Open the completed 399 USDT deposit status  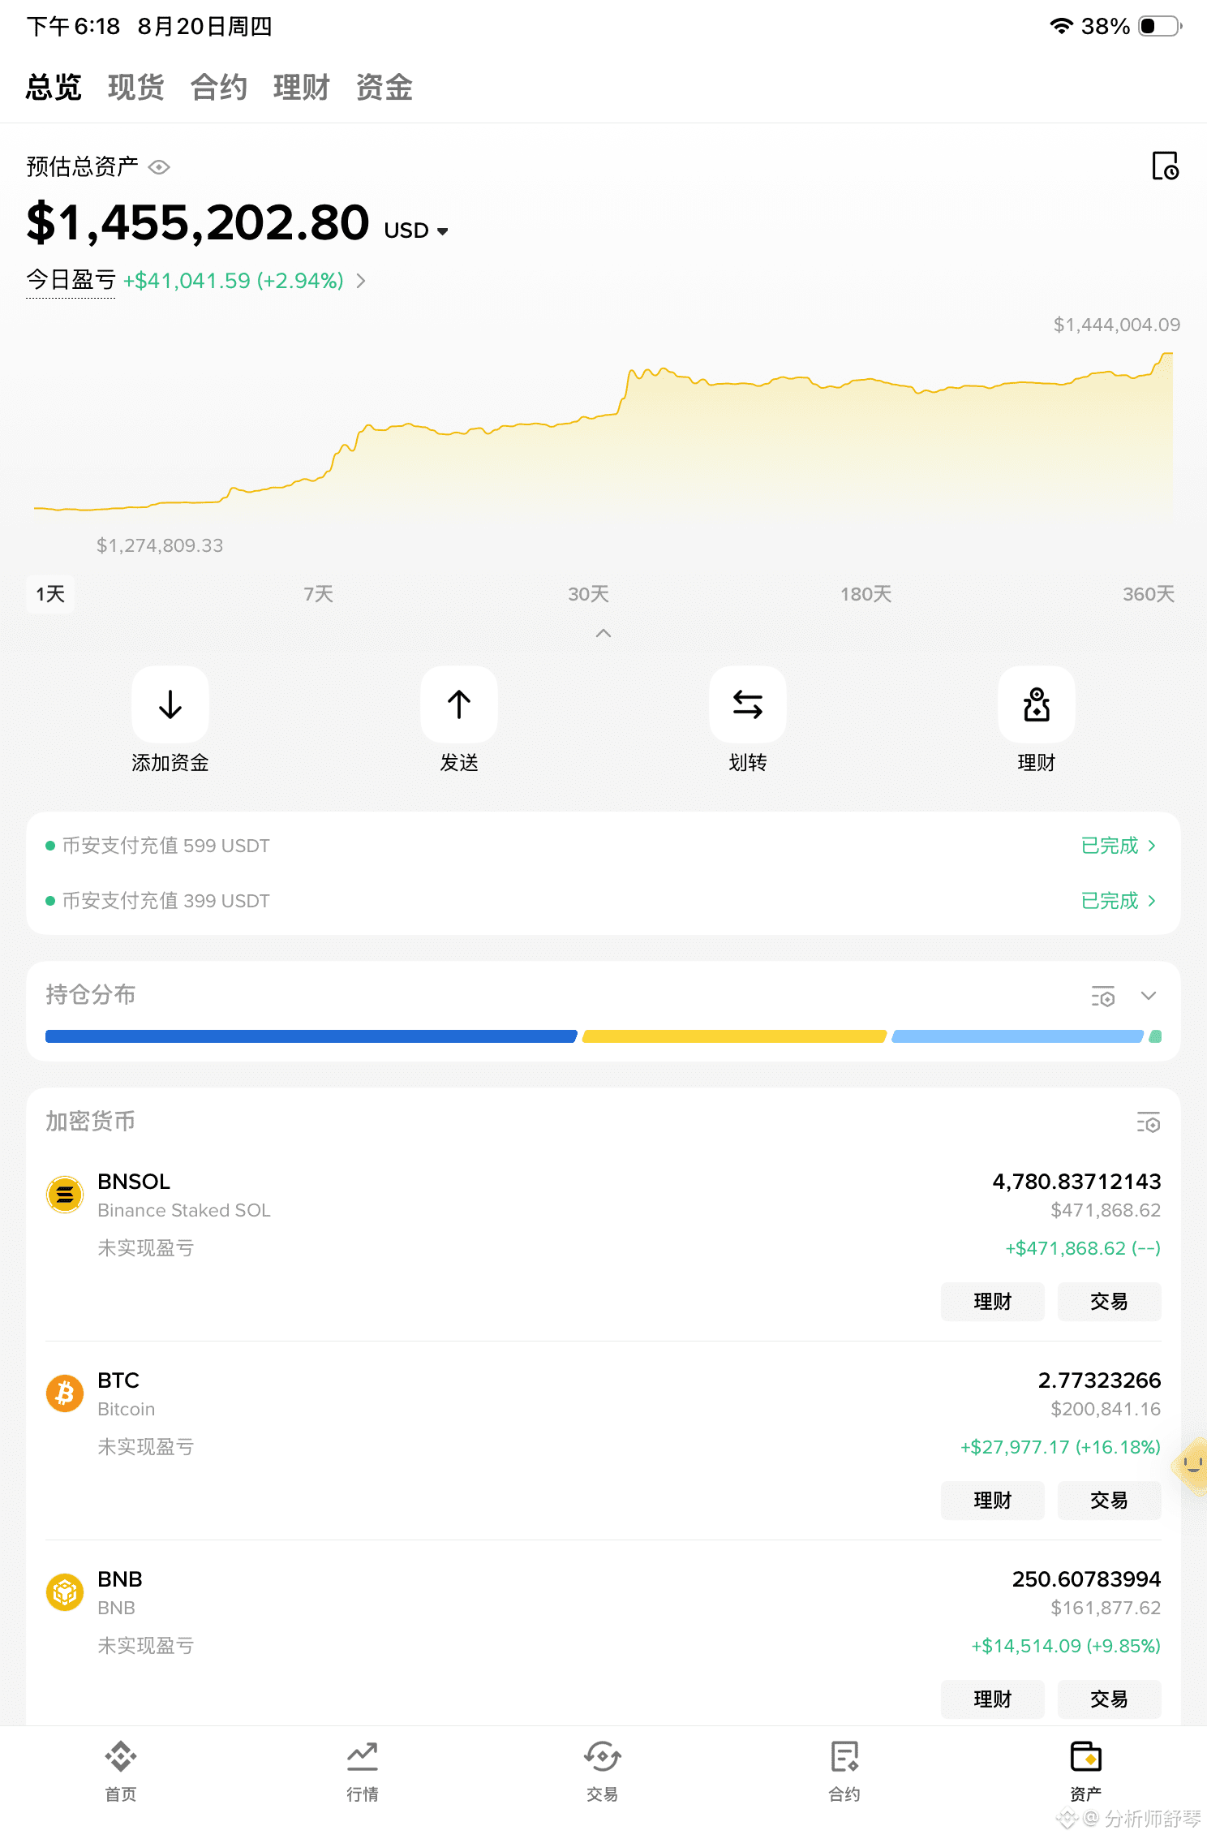(1119, 901)
